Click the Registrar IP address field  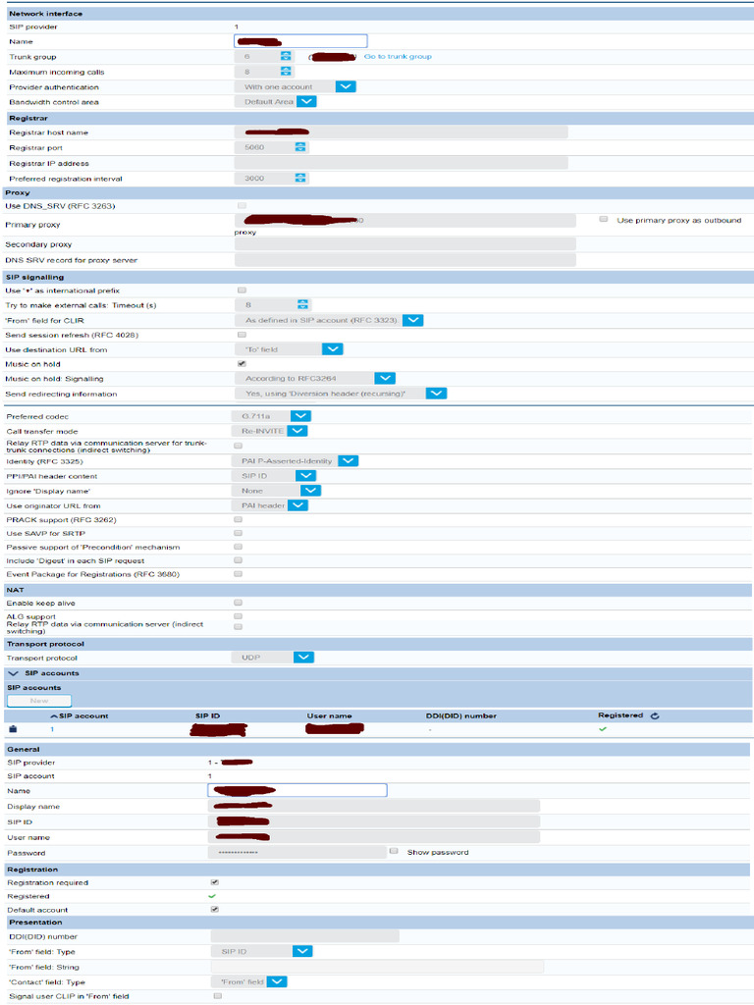click(x=401, y=163)
